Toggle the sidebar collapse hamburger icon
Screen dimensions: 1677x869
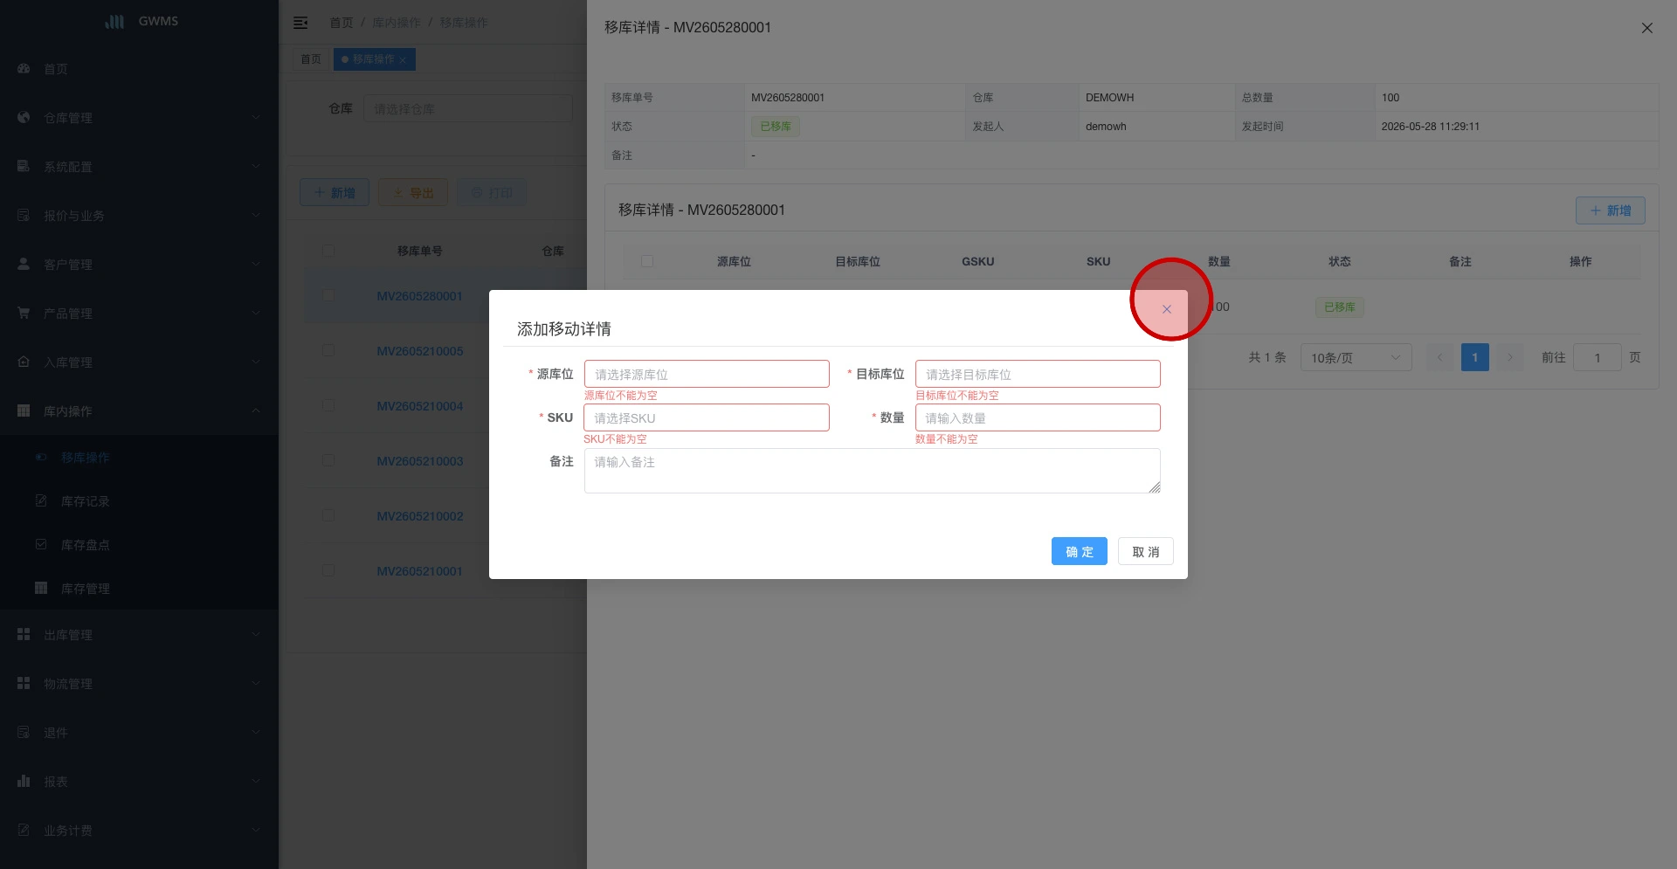[x=300, y=23]
